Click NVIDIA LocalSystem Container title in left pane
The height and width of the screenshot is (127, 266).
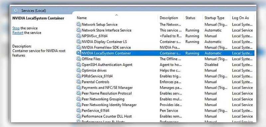click(x=38, y=18)
